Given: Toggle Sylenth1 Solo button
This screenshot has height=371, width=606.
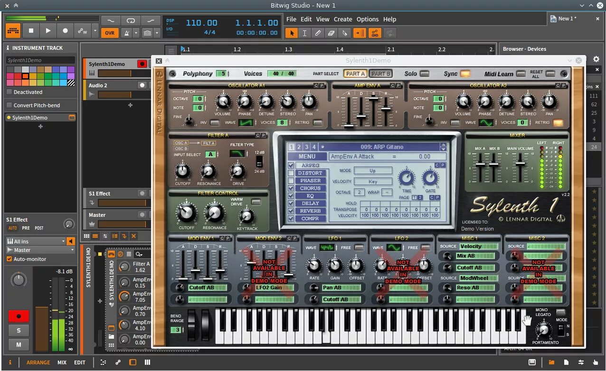Looking at the screenshot, I should tap(425, 74).
